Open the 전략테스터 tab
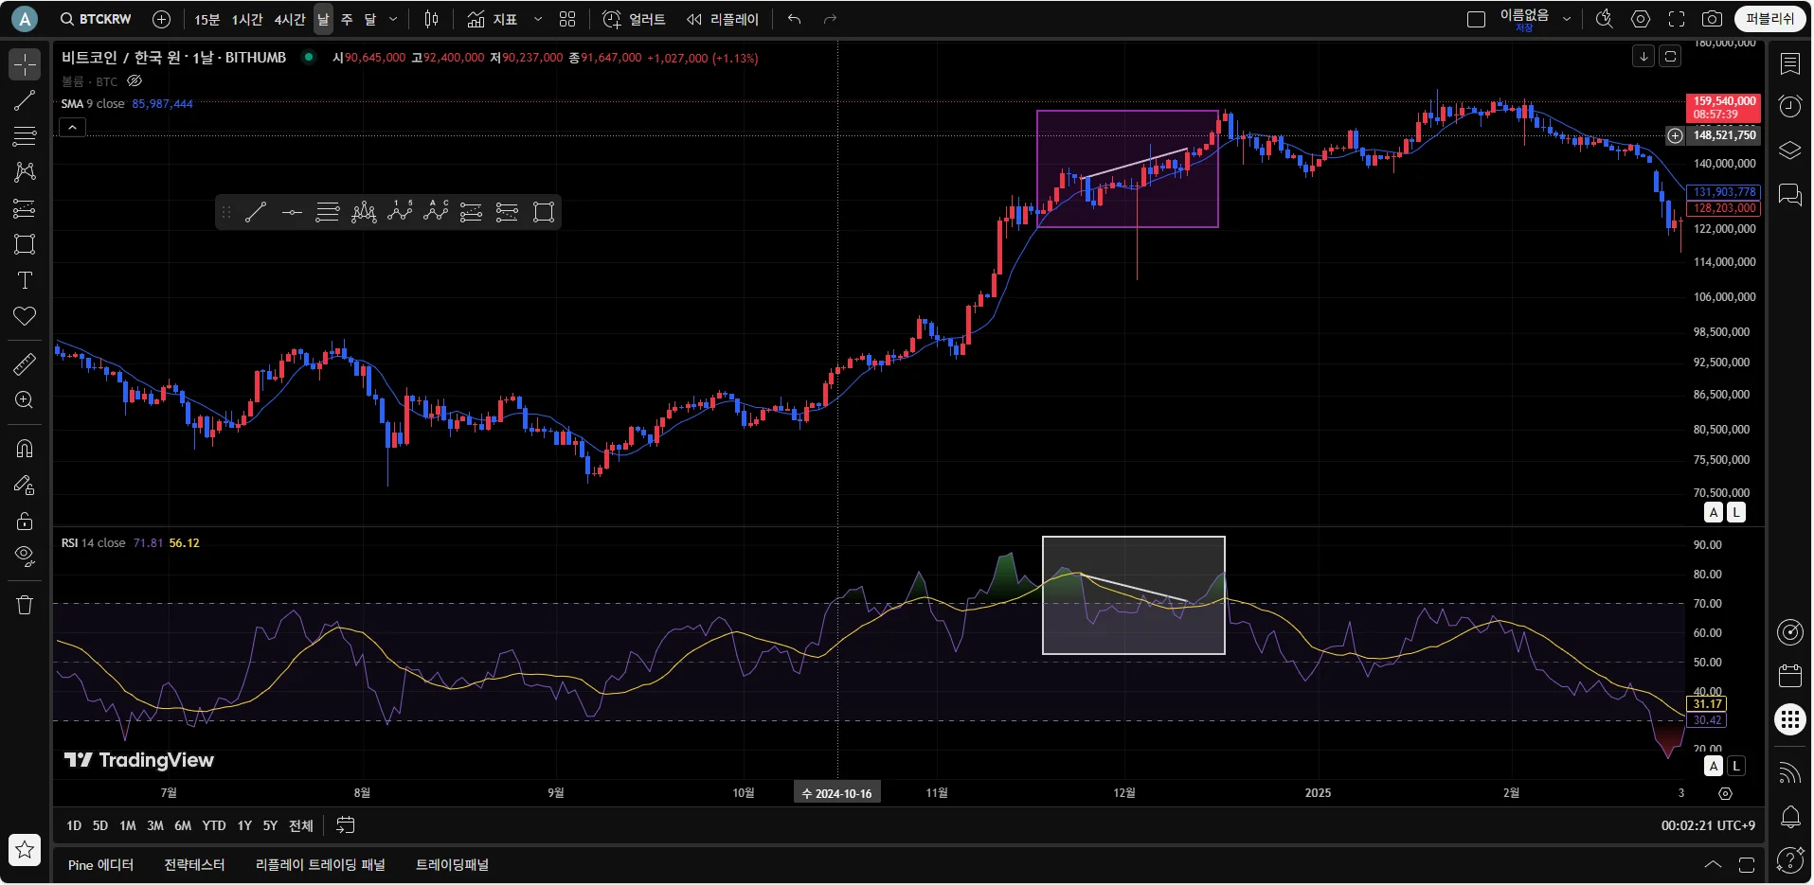Screen dimensions: 1814x885 [x=194, y=864]
